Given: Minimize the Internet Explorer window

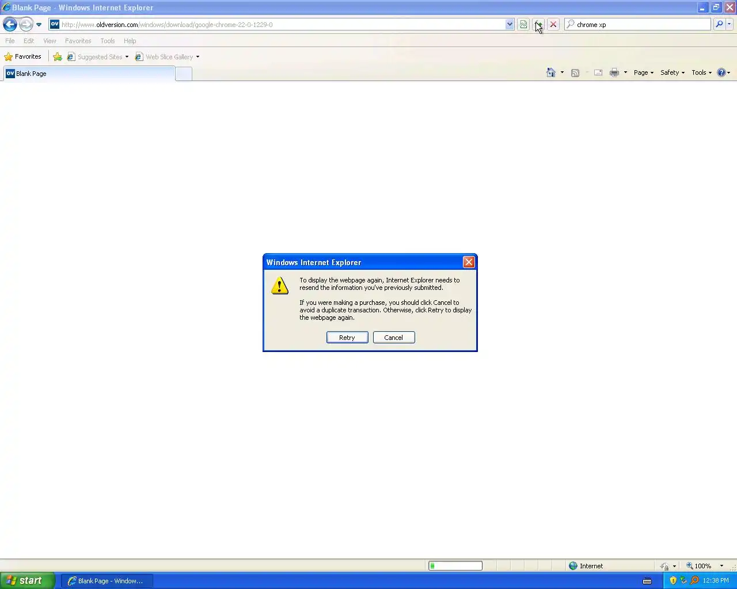Looking at the screenshot, I should 702,7.
